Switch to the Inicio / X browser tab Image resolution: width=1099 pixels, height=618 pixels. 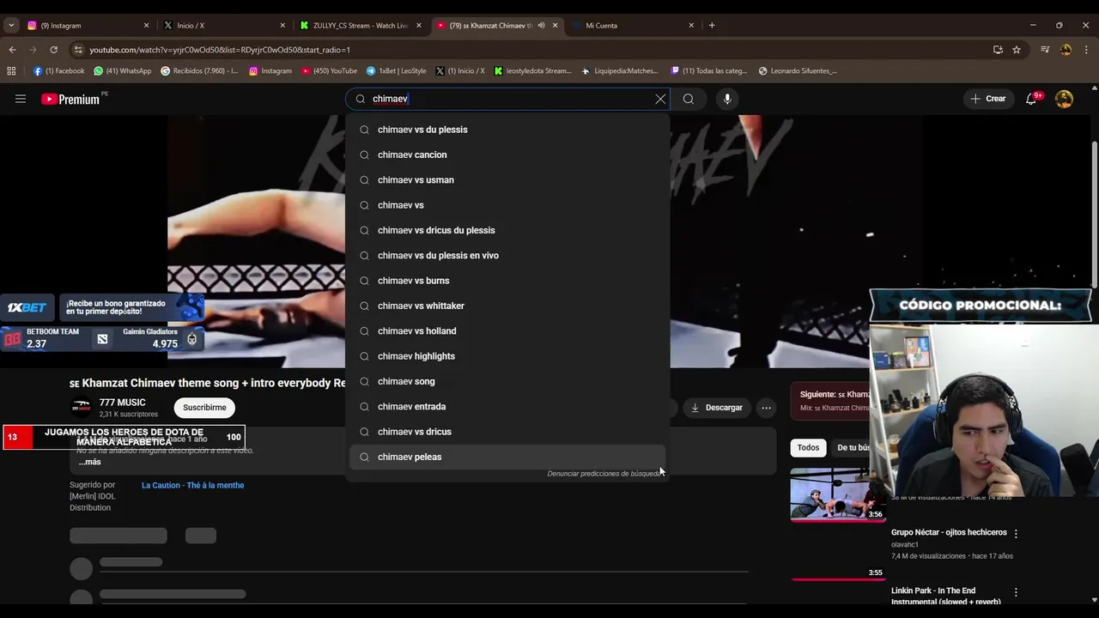(x=223, y=26)
